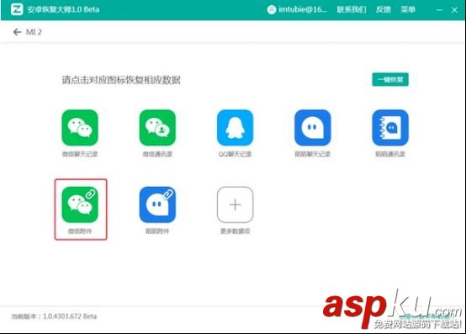Image resolution: width=466 pixels, height=334 pixels.
Task: Open the Feedback (反馈) menu item
Action: click(x=383, y=9)
